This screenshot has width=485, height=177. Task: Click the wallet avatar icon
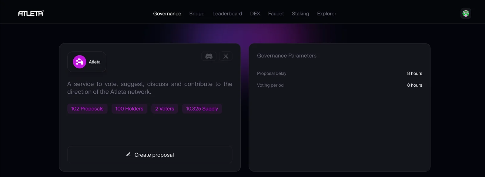466,13
